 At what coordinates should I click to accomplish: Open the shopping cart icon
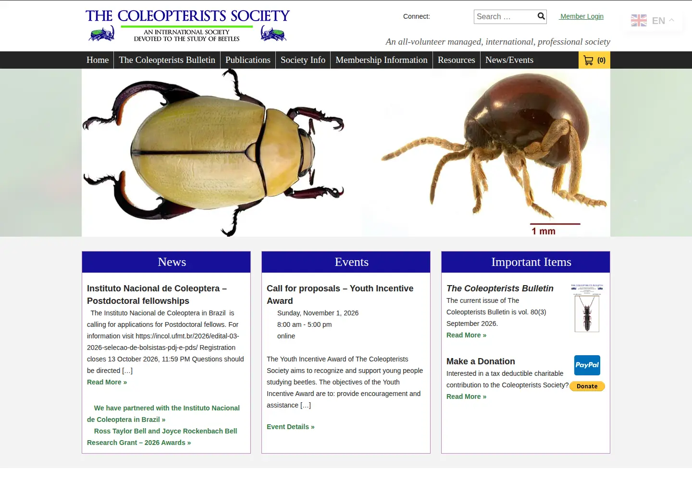pyautogui.click(x=588, y=60)
